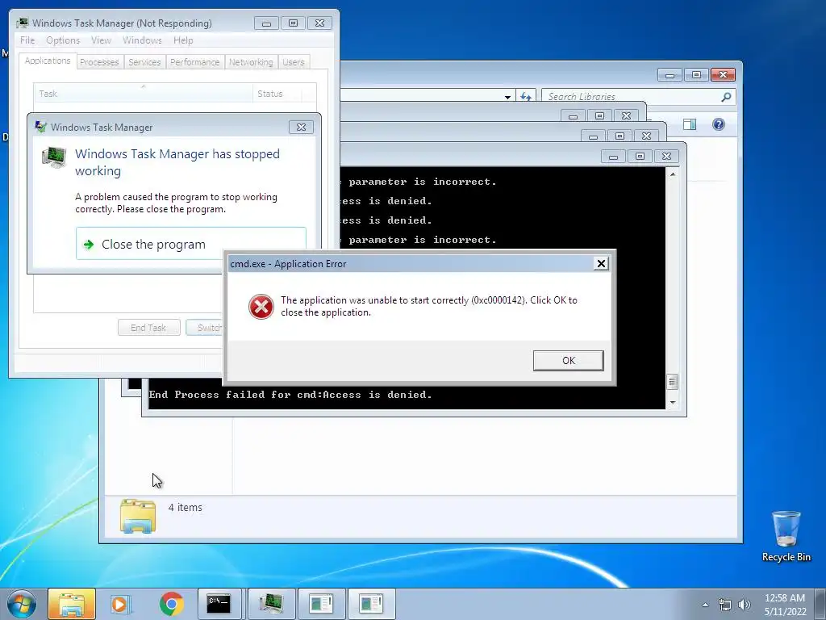Image resolution: width=826 pixels, height=620 pixels.
Task: Click the second error-window icon on the taskbar
Action: tap(371, 604)
